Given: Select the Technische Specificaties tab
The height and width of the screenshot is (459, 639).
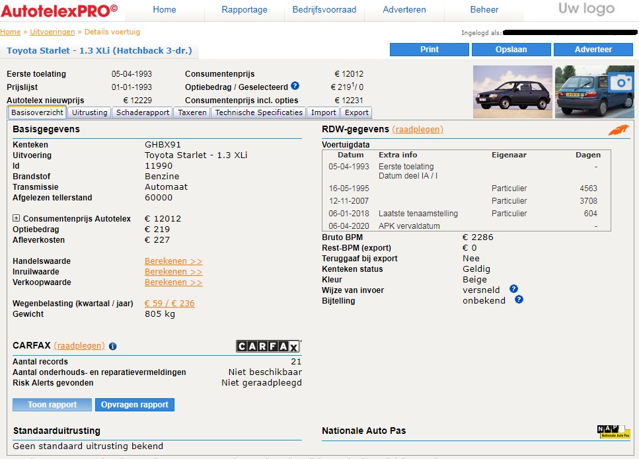Looking at the screenshot, I should pyautogui.click(x=259, y=112).
